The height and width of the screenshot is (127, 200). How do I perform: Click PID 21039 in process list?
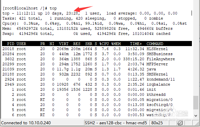point(8,69)
